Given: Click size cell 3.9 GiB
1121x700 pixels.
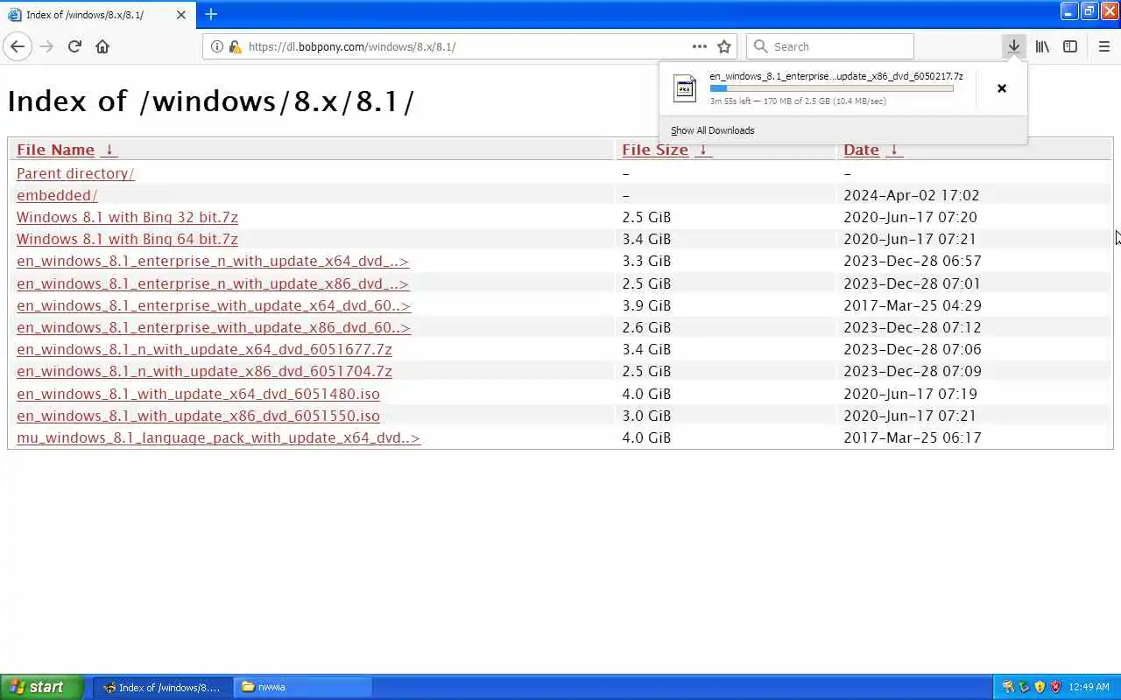Looking at the screenshot, I should 646,305.
